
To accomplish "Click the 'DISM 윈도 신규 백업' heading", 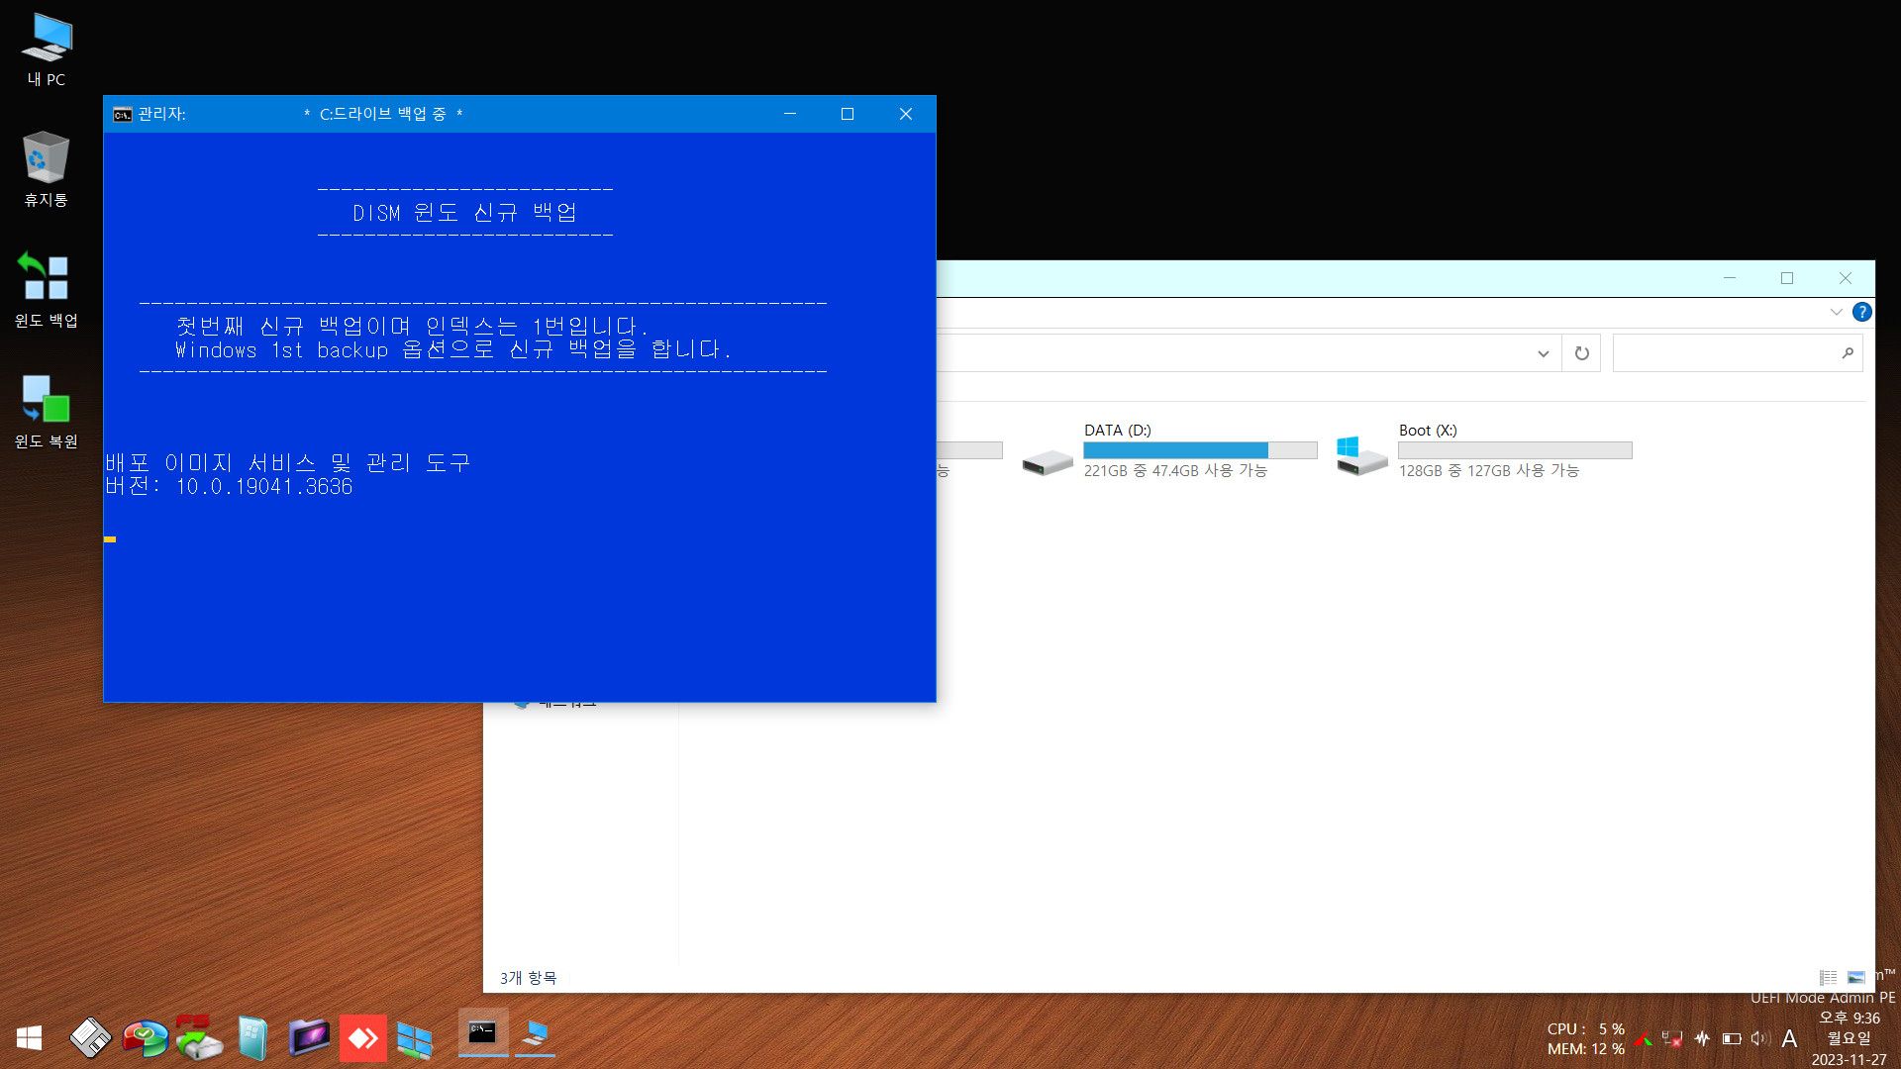I will click(x=465, y=213).
